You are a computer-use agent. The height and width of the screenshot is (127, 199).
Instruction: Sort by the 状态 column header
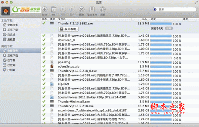(44, 19)
